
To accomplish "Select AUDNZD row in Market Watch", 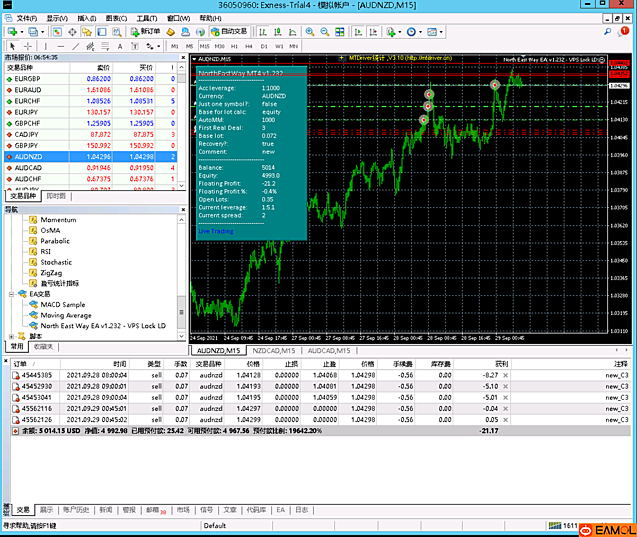I will pos(90,157).
